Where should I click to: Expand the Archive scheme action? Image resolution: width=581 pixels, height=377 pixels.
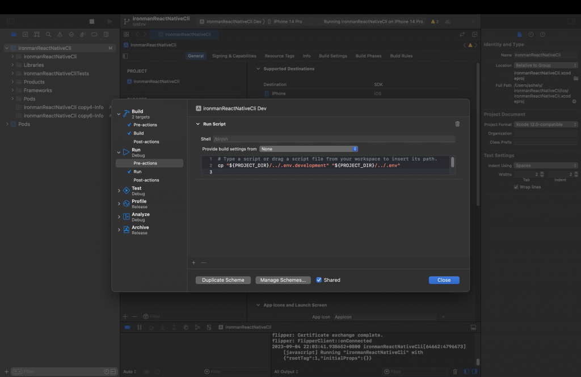[119, 230]
